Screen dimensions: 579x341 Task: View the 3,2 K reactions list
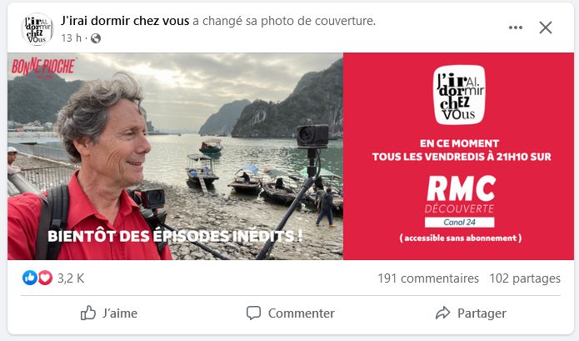(x=71, y=278)
